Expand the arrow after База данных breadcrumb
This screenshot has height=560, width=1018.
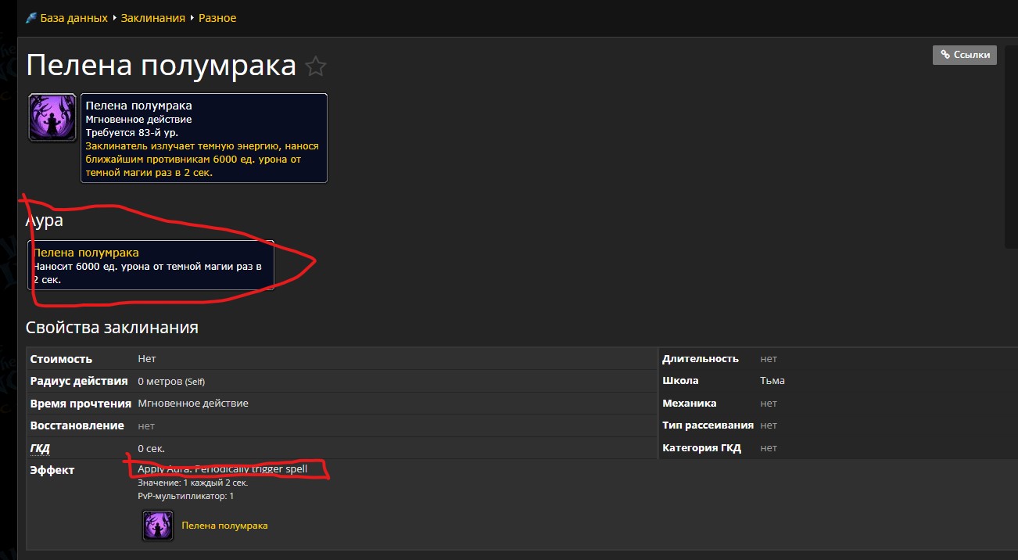point(114,18)
